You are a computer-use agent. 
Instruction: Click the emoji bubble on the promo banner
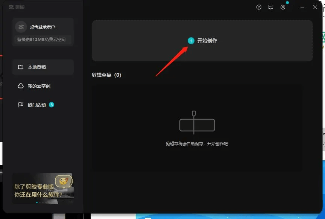pyautogui.click(x=64, y=181)
